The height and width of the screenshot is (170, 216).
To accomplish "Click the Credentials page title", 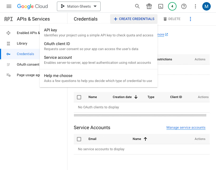I will (x=86, y=19).
